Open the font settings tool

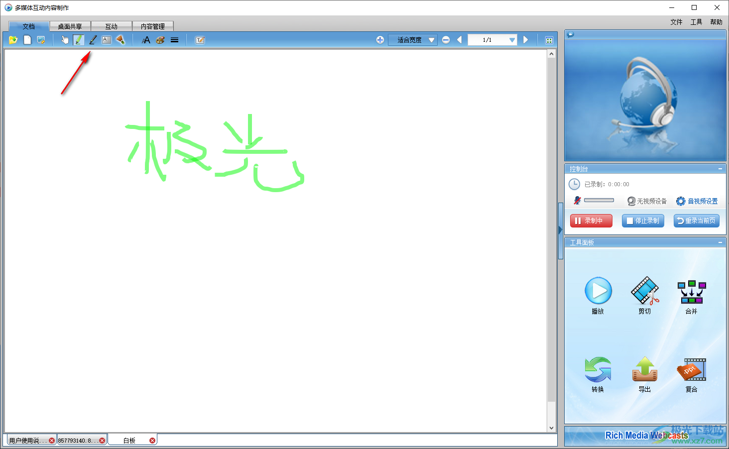pos(146,40)
